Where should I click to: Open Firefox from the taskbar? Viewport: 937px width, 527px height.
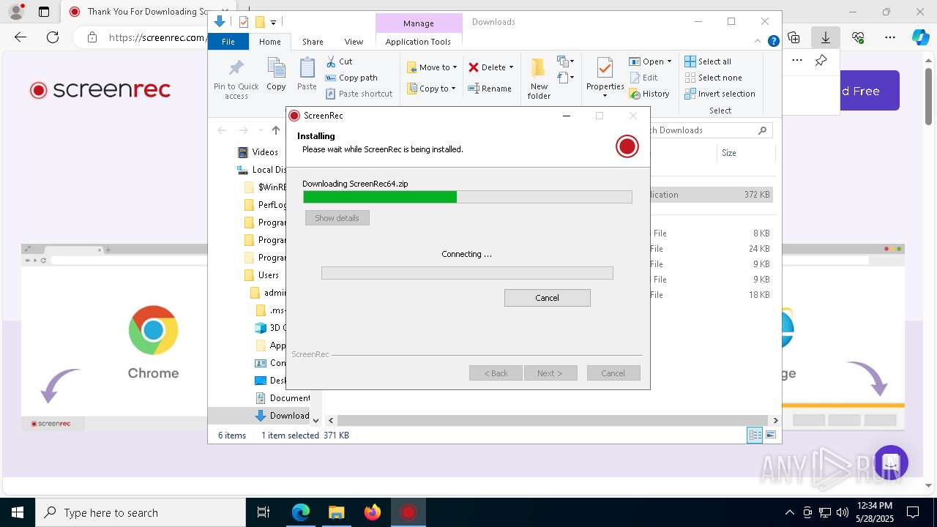373,512
